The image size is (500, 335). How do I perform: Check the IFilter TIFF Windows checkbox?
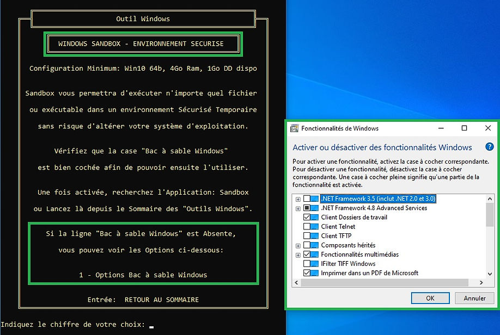pos(307,264)
